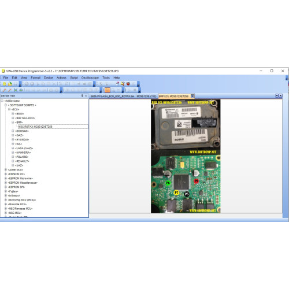
Task: Click the second orange probe icon, second toolbar row
Action: coord(10,90)
